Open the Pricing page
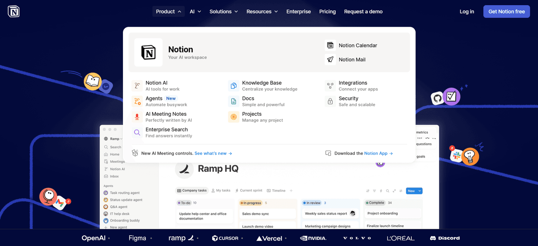 (x=327, y=12)
